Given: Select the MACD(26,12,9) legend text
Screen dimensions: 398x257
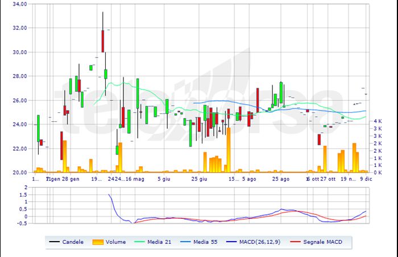Looking at the screenshot, I should (x=261, y=242).
